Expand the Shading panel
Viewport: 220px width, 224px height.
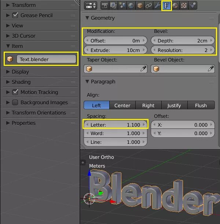point(8,82)
